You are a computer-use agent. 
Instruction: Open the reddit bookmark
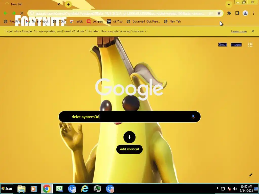point(76,21)
